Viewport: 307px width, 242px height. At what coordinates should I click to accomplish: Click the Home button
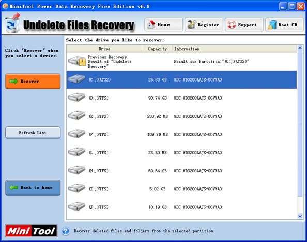[163, 25]
